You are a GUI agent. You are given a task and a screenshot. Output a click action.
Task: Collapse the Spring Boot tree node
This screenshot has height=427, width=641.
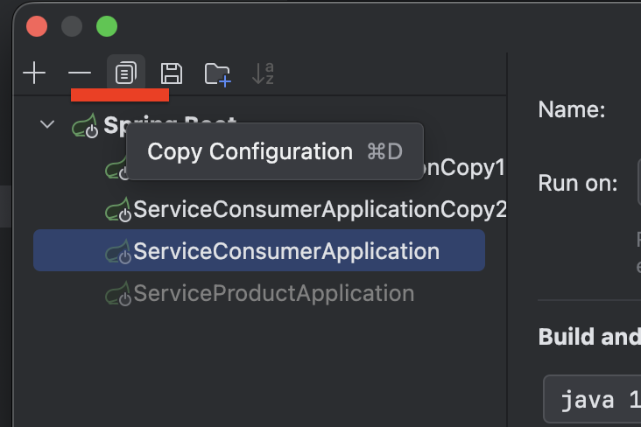47,124
